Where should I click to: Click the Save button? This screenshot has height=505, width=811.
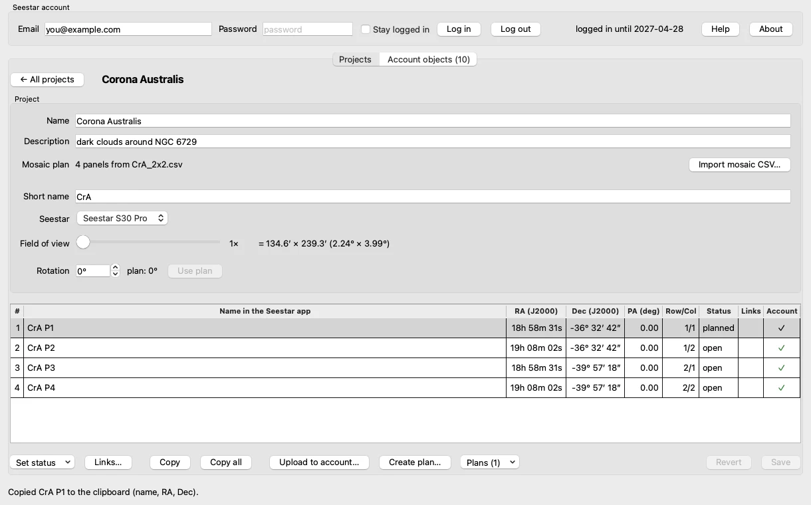pos(780,462)
